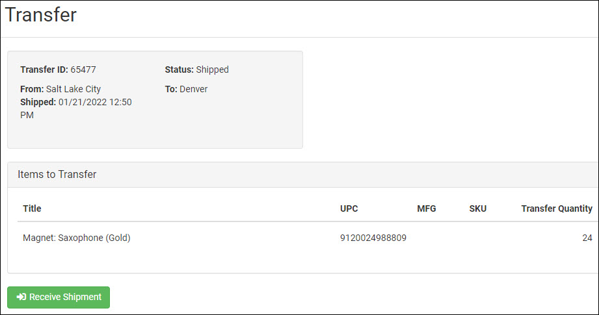Click the UPC number 9120024988809
Image resolution: width=599 pixels, height=315 pixels.
pos(373,238)
